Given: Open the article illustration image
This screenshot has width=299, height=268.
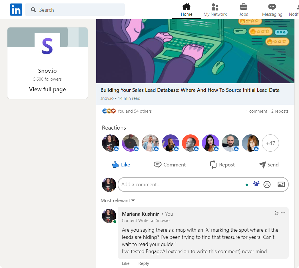Looking at the screenshot, I should coord(195,51).
